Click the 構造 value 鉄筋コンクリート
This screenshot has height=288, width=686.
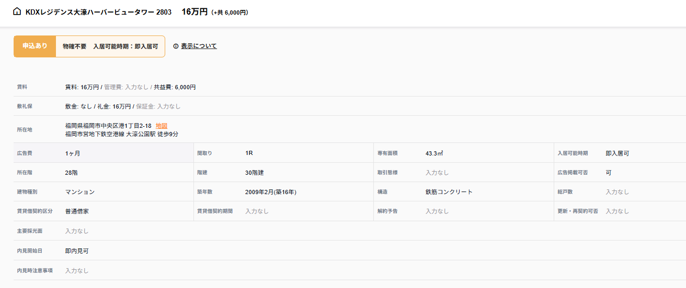tap(449, 192)
